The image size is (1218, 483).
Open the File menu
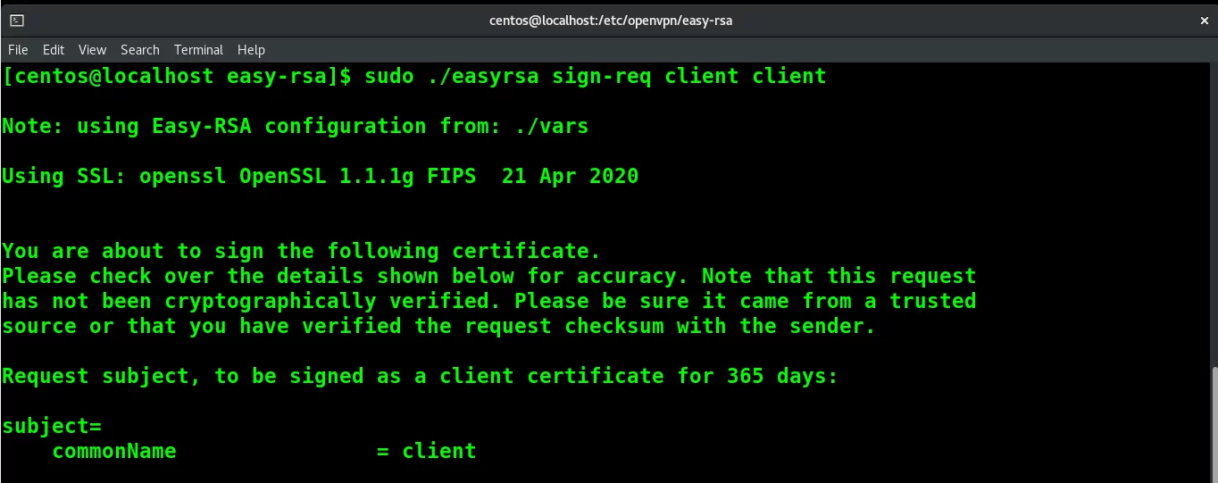coord(18,50)
